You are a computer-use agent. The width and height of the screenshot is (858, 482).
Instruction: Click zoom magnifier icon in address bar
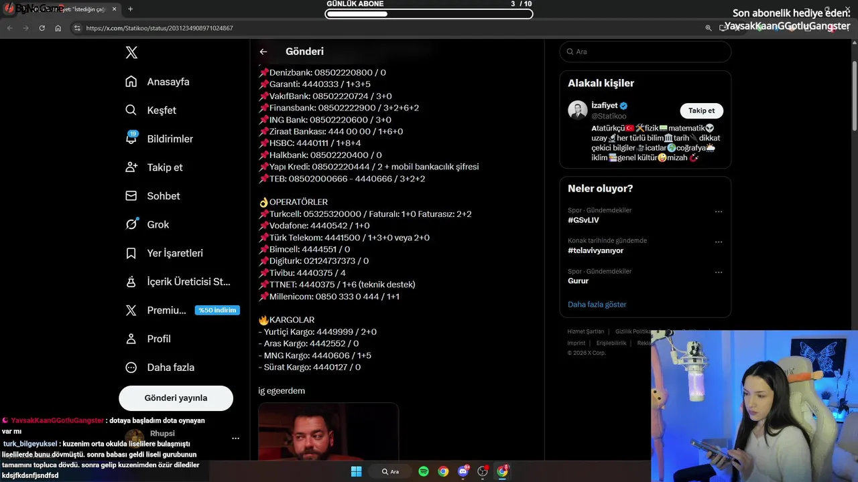coord(709,28)
